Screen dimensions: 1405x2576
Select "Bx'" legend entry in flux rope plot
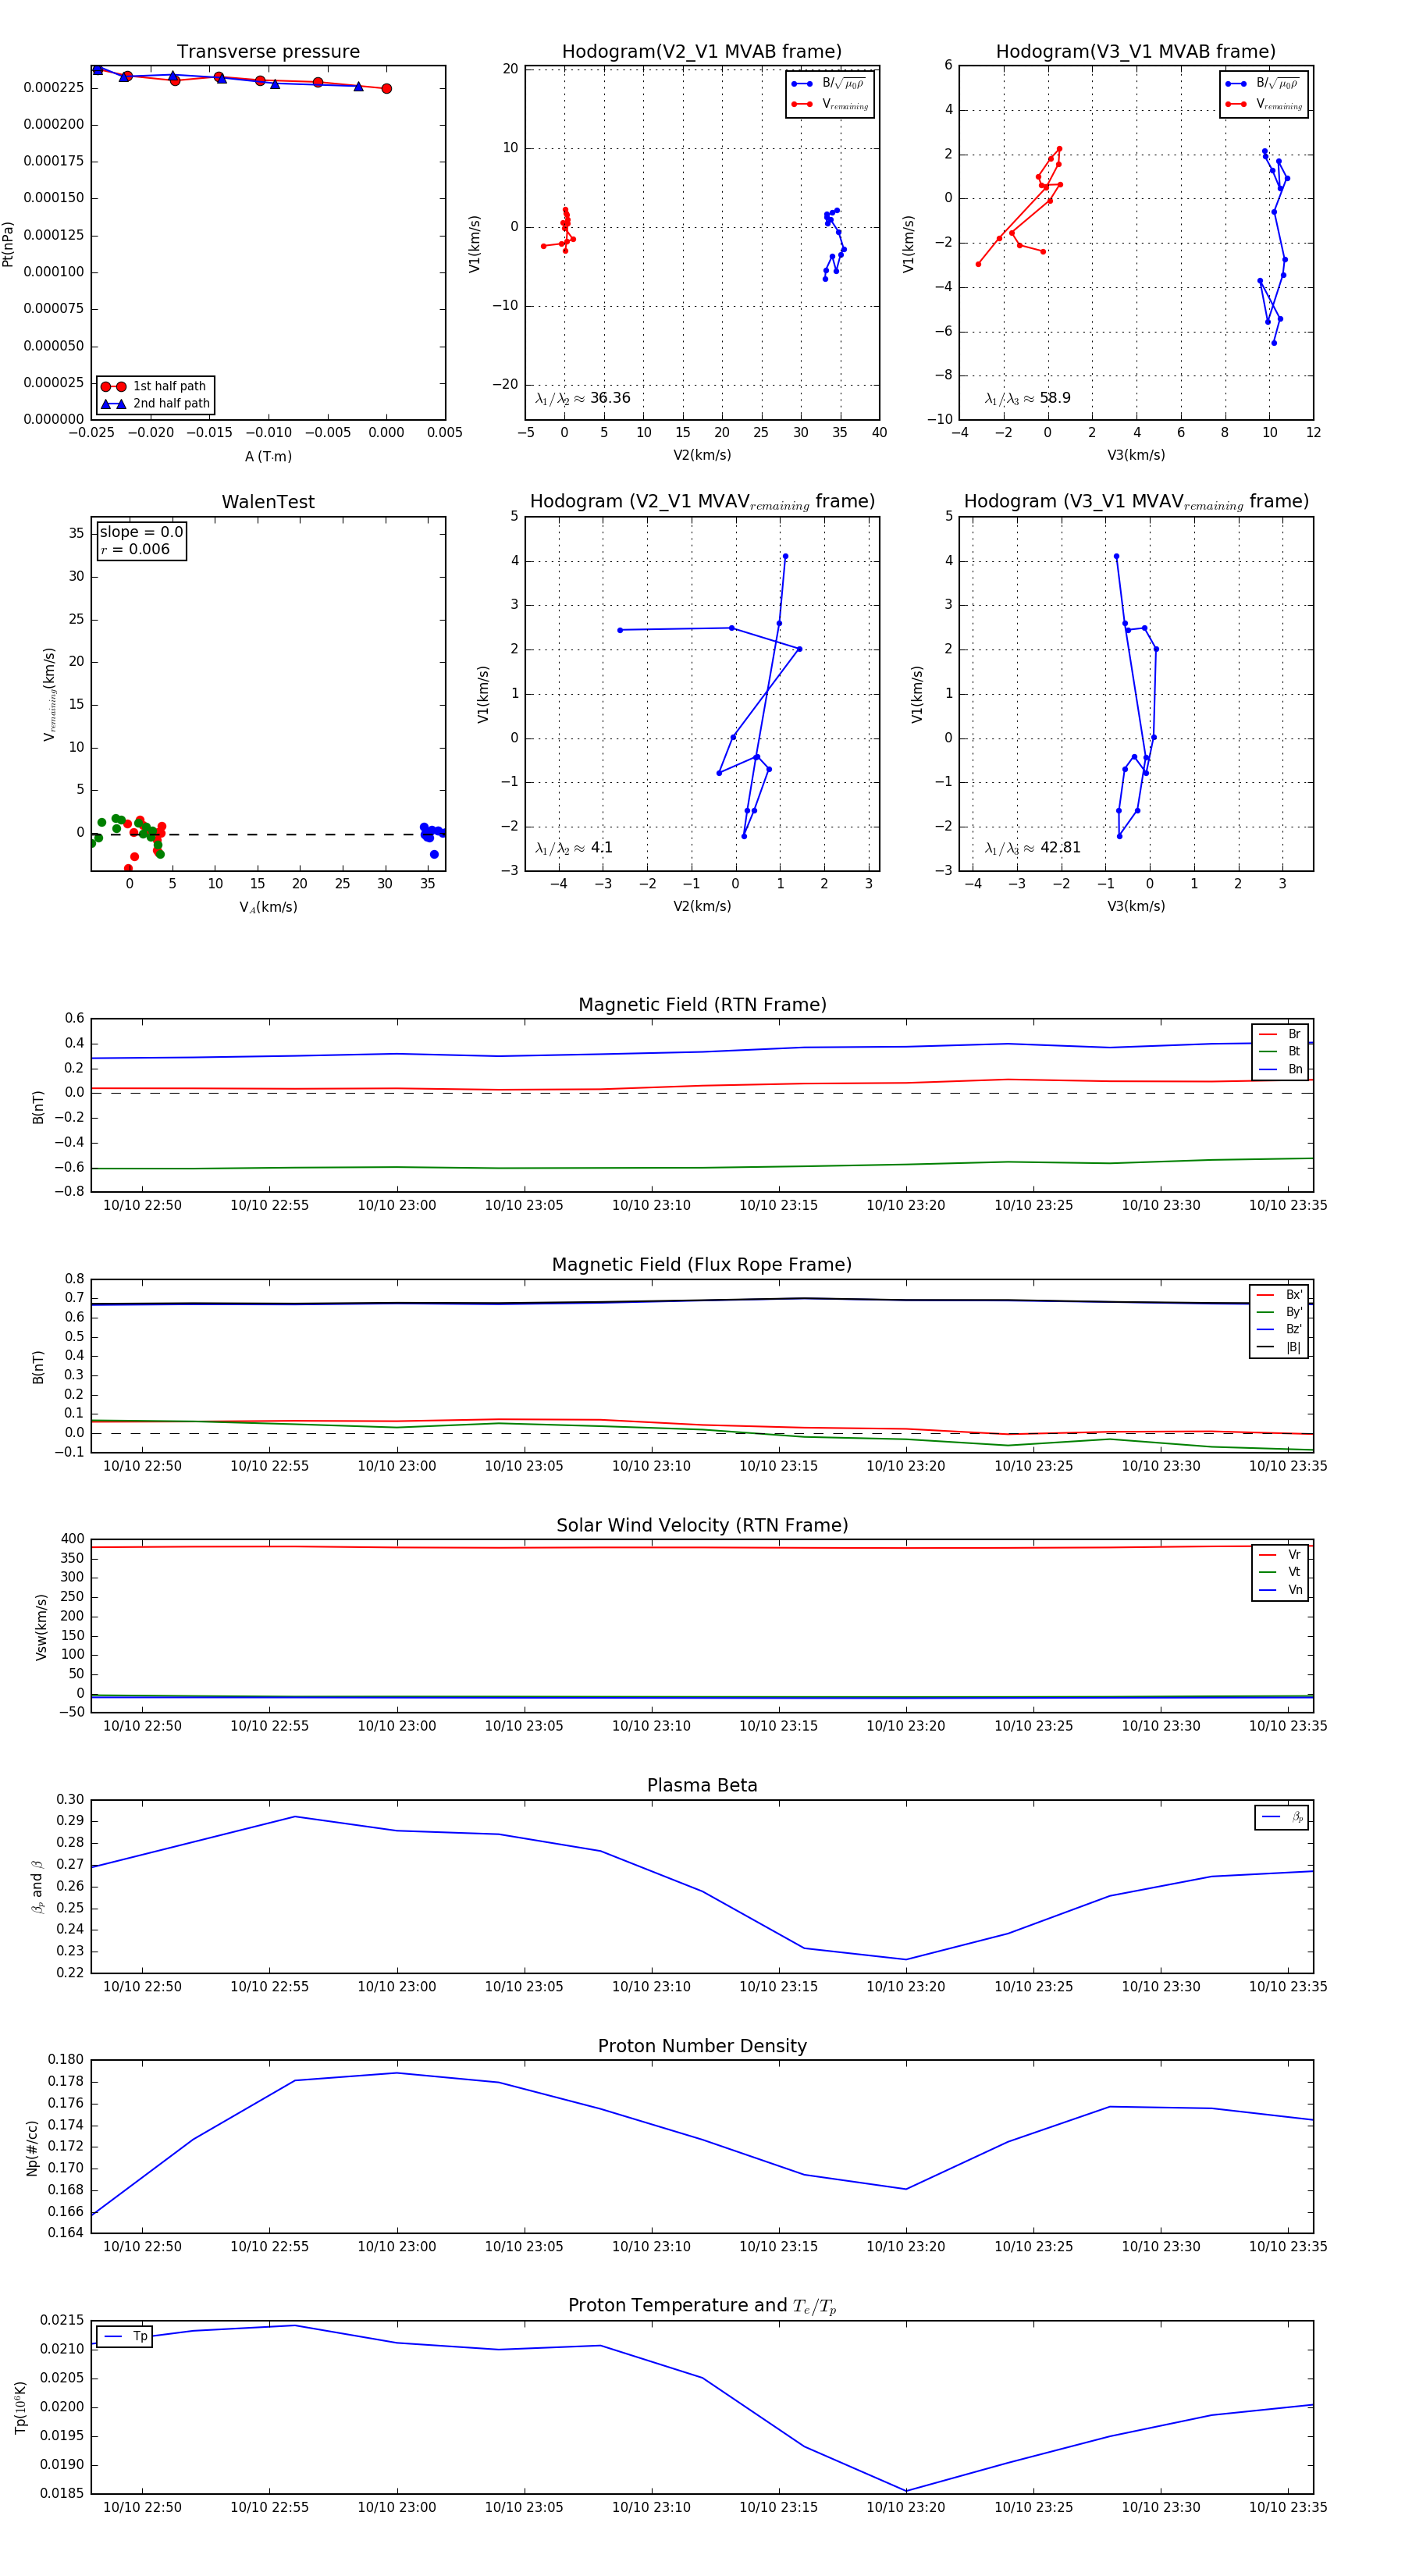(1280, 1295)
